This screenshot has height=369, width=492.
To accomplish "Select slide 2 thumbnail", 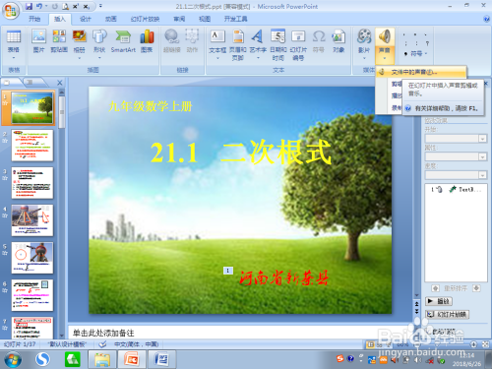I will (32, 146).
